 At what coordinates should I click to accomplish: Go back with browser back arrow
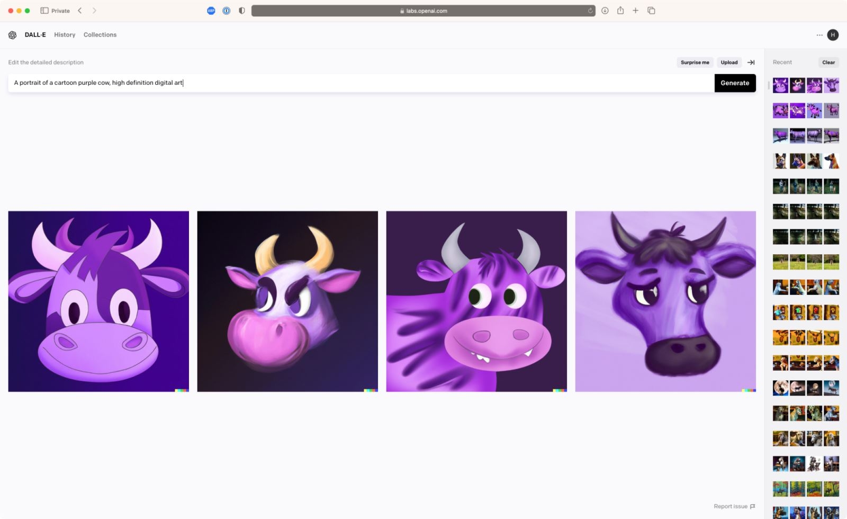[x=80, y=11]
